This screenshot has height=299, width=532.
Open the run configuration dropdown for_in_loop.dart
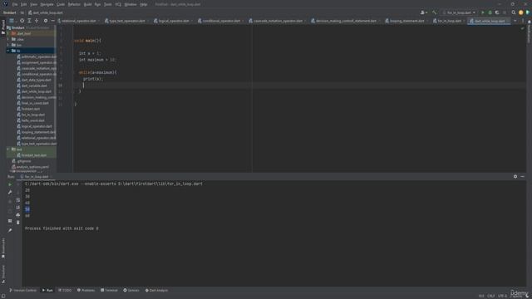coord(459,12)
